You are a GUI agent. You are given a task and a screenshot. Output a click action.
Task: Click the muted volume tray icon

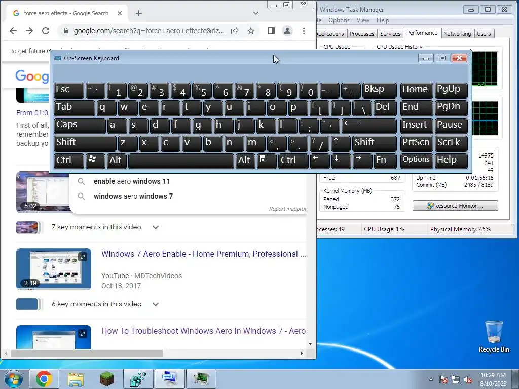tap(468, 380)
